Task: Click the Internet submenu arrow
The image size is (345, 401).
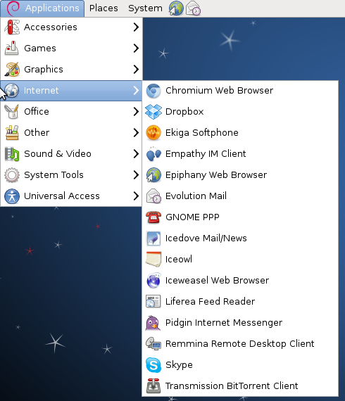Action: coord(136,90)
